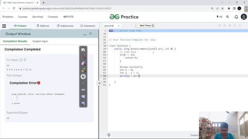
Task: Select the yellow highlighter annotation tool
Action: [83, 70]
